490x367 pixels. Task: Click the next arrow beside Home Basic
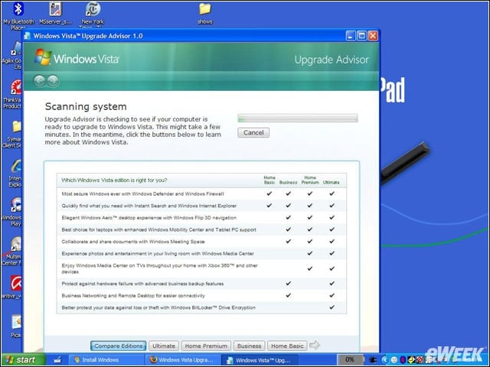click(315, 345)
